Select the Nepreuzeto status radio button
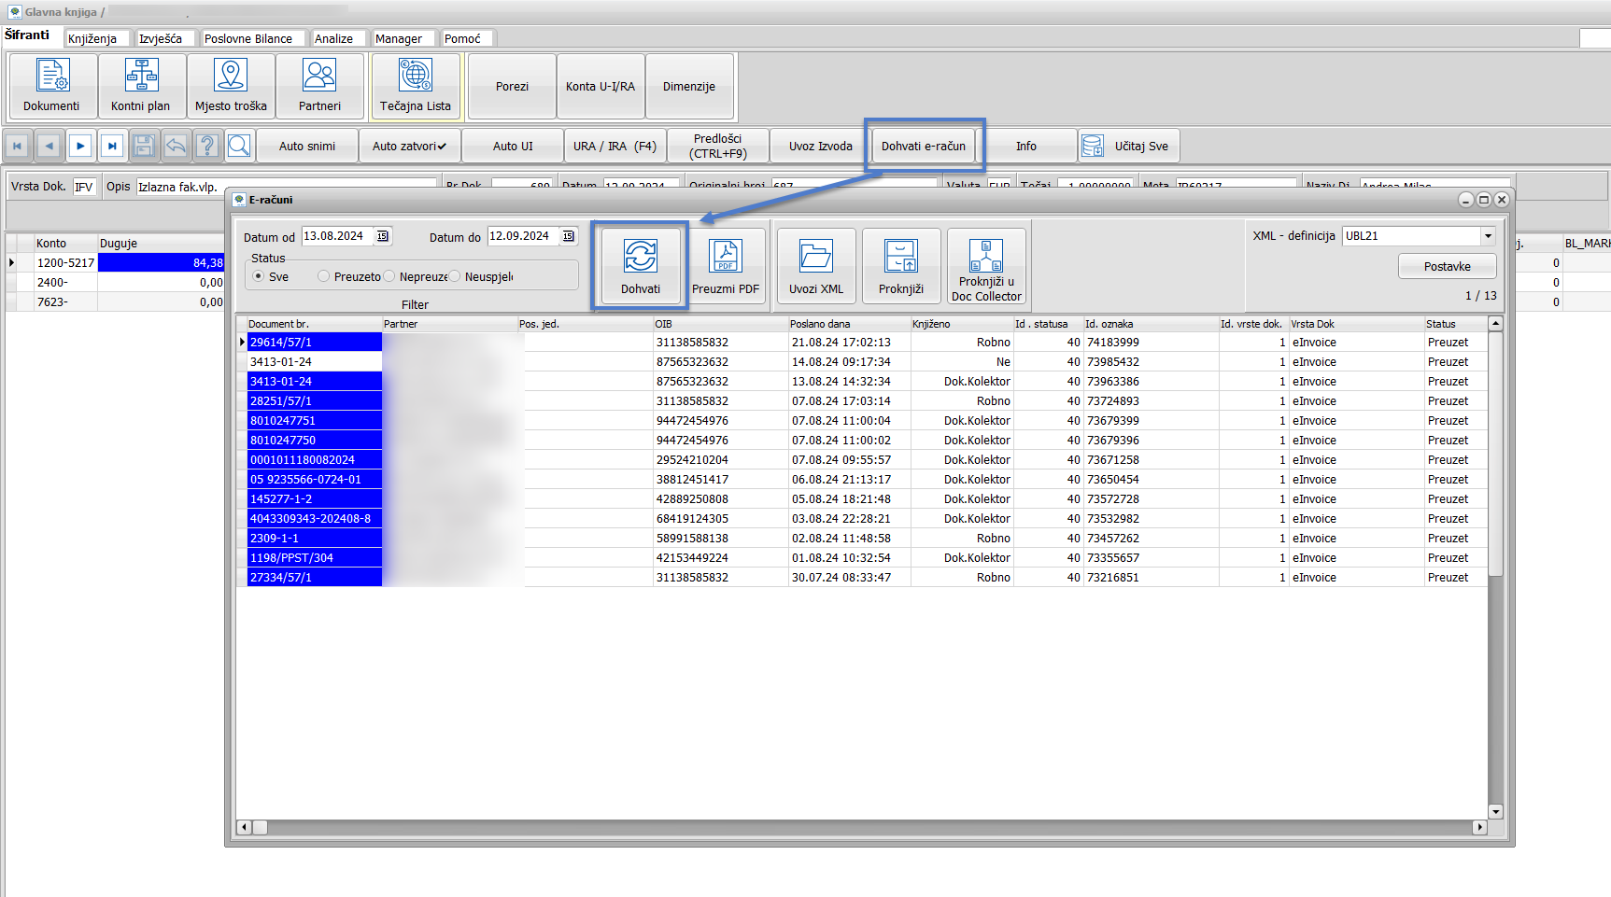The height and width of the screenshot is (897, 1611). [390, 276]
